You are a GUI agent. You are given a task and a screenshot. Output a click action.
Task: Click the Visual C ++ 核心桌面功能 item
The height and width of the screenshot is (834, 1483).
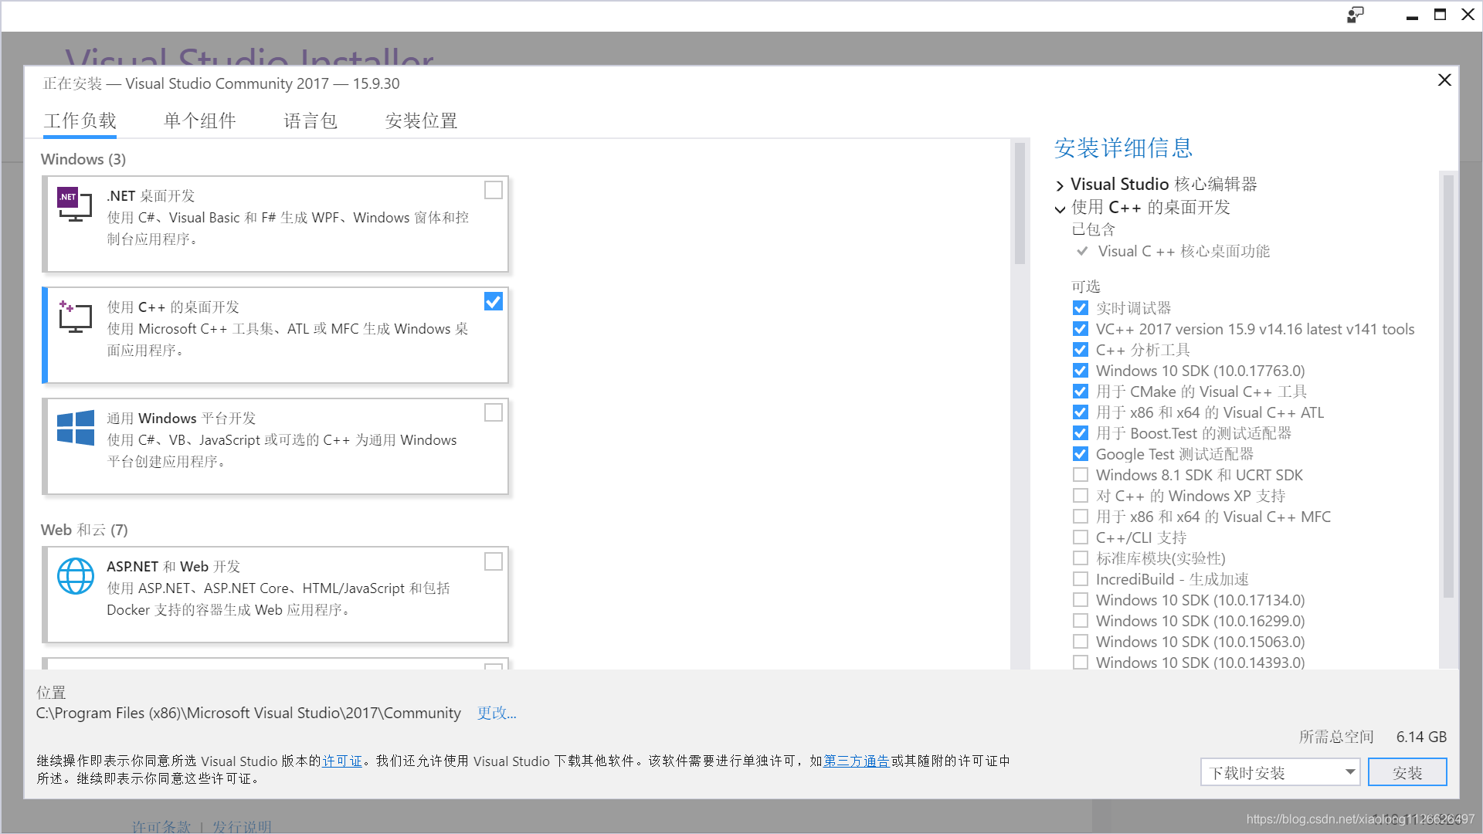click(x=1183, y=251)
